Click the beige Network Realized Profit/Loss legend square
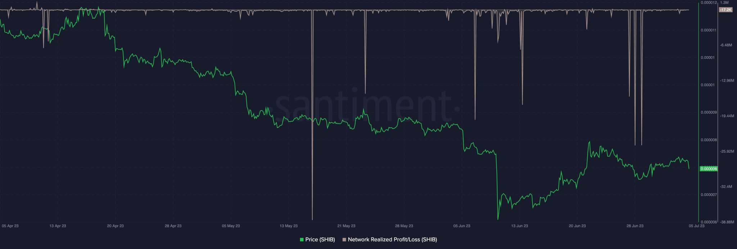 (344, 240)
